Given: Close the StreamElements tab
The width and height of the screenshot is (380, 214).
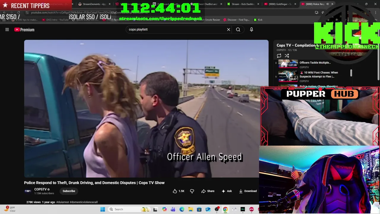Looking at the screenshot, I should click(110, 4).
